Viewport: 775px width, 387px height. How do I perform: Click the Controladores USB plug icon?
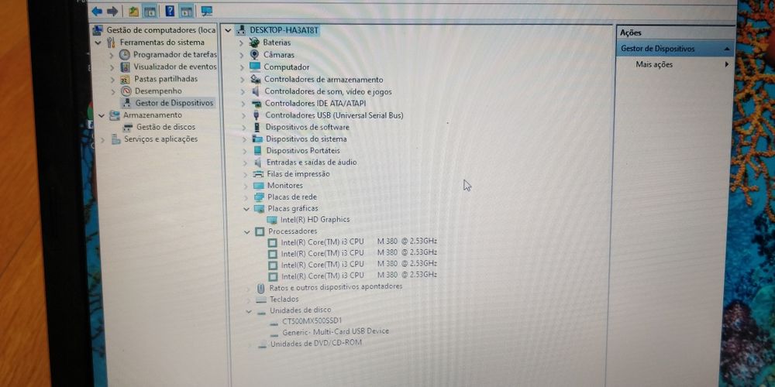coord(256,115)
